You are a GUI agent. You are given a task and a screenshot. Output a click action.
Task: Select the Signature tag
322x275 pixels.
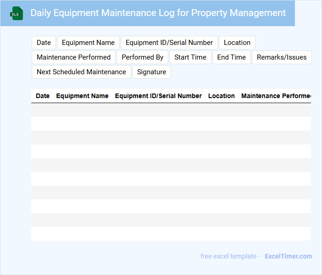point(151,72)
